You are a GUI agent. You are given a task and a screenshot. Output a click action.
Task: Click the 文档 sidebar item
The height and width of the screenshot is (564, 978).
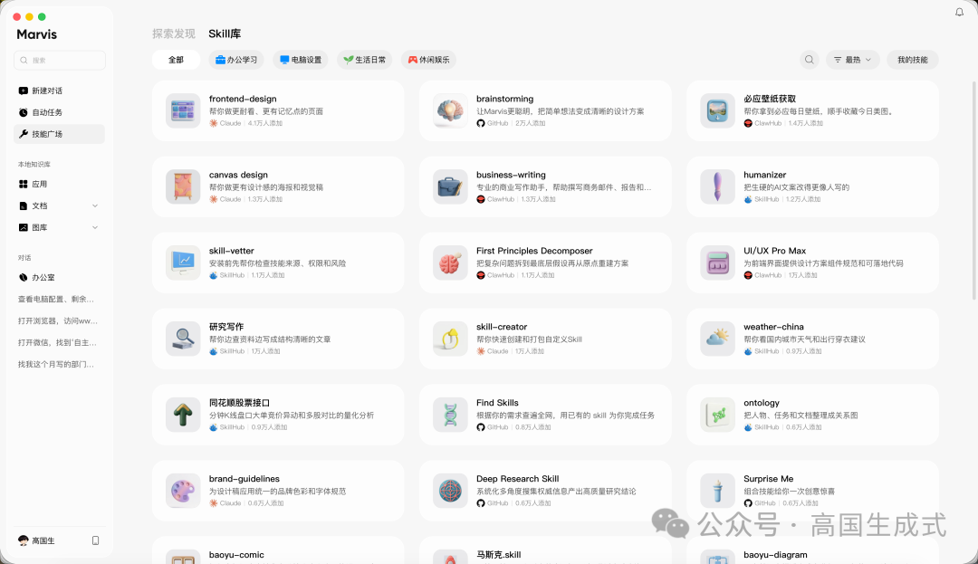59,206
